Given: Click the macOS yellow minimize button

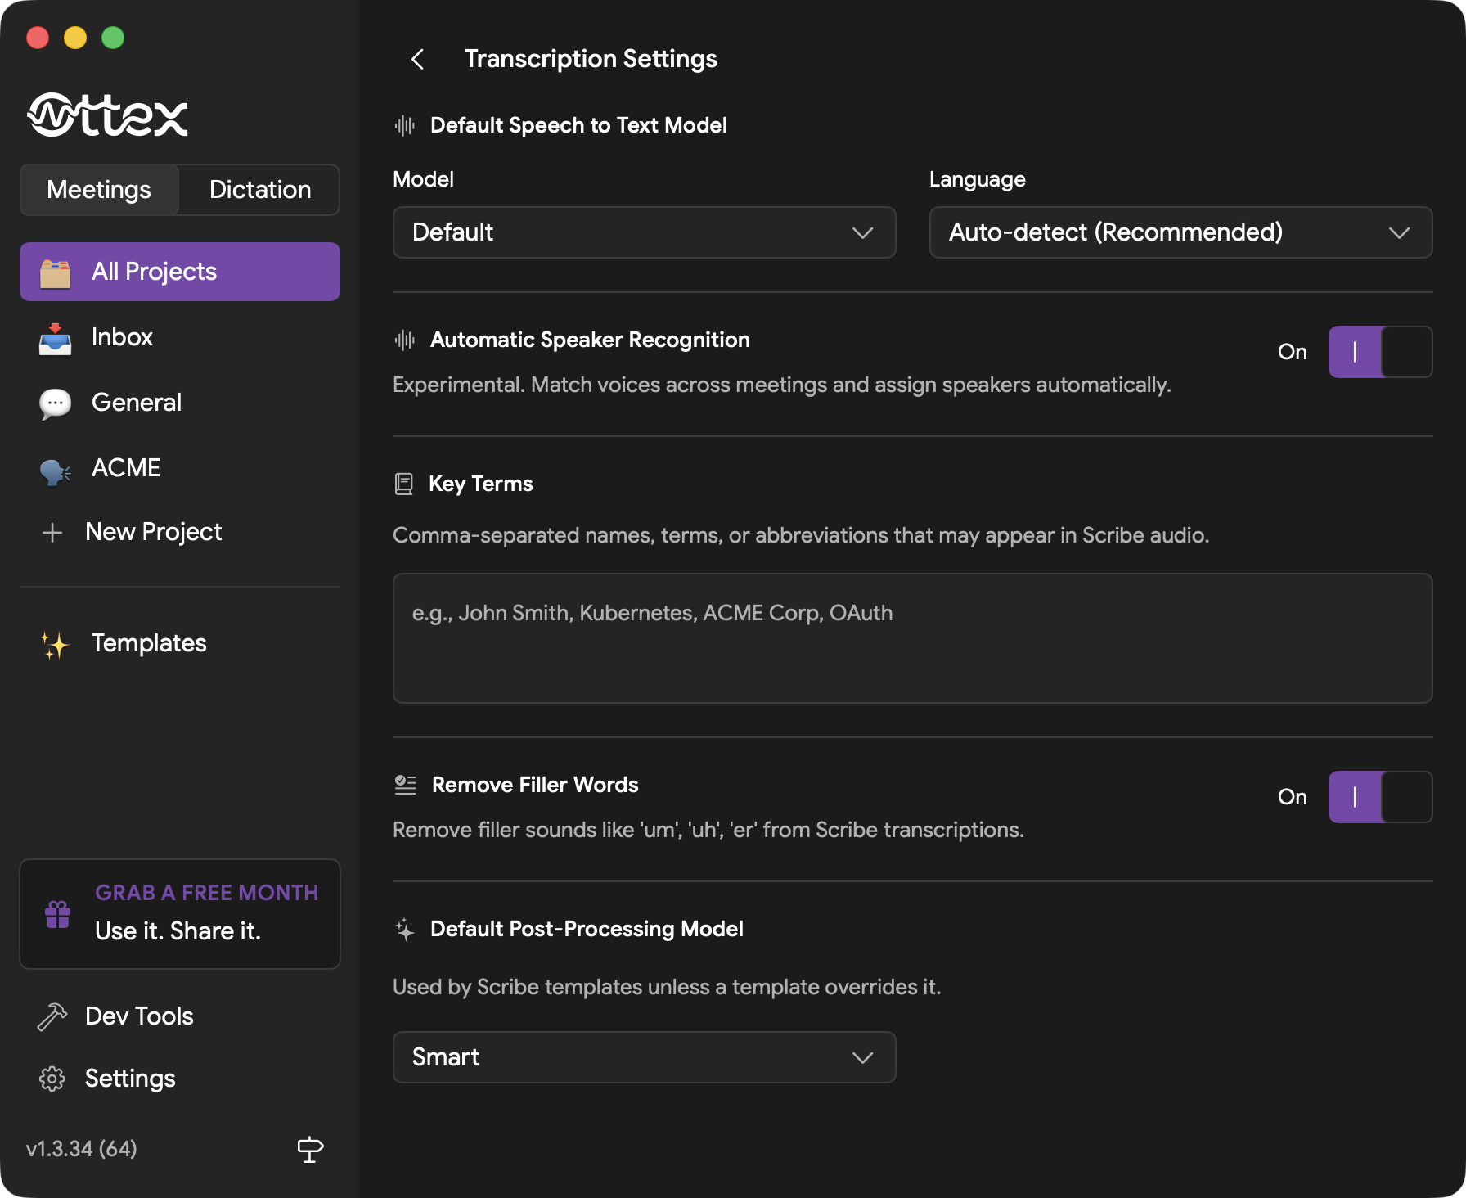Looking at the screenshot, I should [x=75, y=38].
